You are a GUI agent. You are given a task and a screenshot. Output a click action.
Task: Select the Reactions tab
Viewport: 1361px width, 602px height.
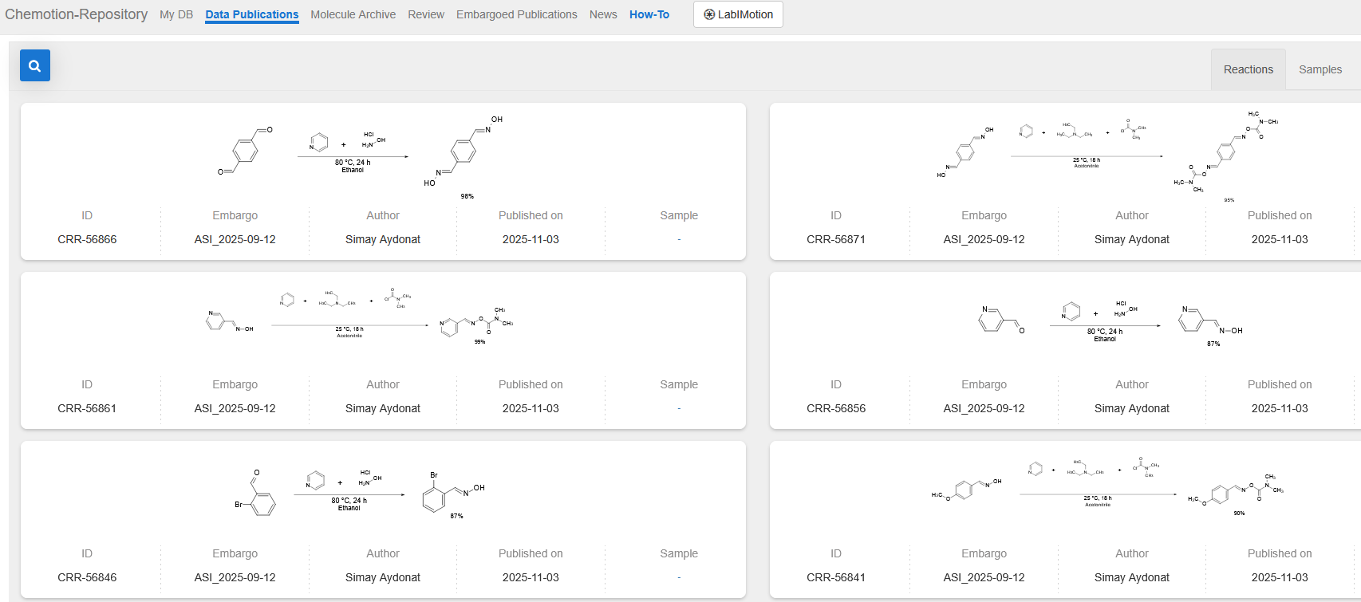click(x=1248, y=69)
